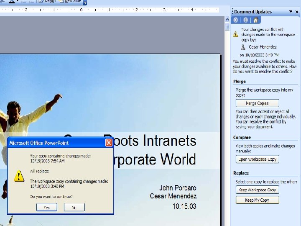The image size is (301, 226).
Task: Click the 'Compare' section heading
Action: click(x=242, y=137)
